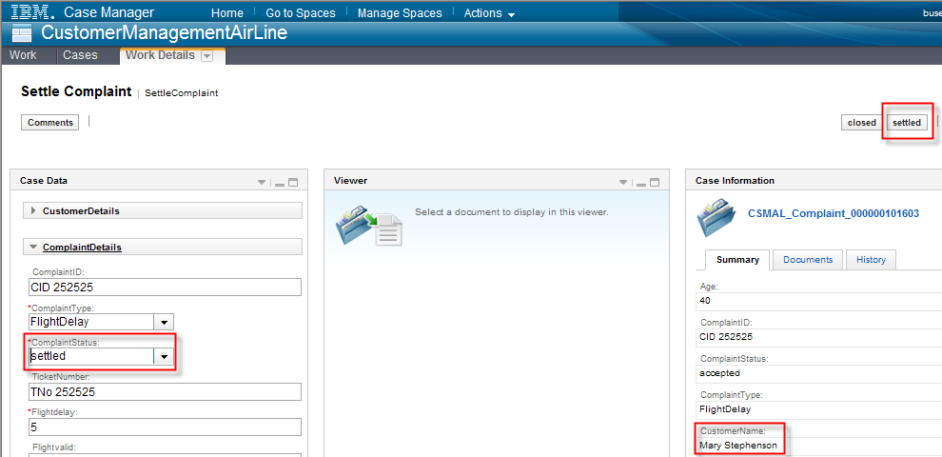Click the Viewer panel title

pos(351,180)
